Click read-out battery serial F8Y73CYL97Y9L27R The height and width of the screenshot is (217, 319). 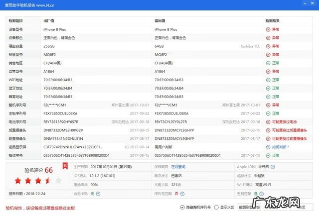170,122
